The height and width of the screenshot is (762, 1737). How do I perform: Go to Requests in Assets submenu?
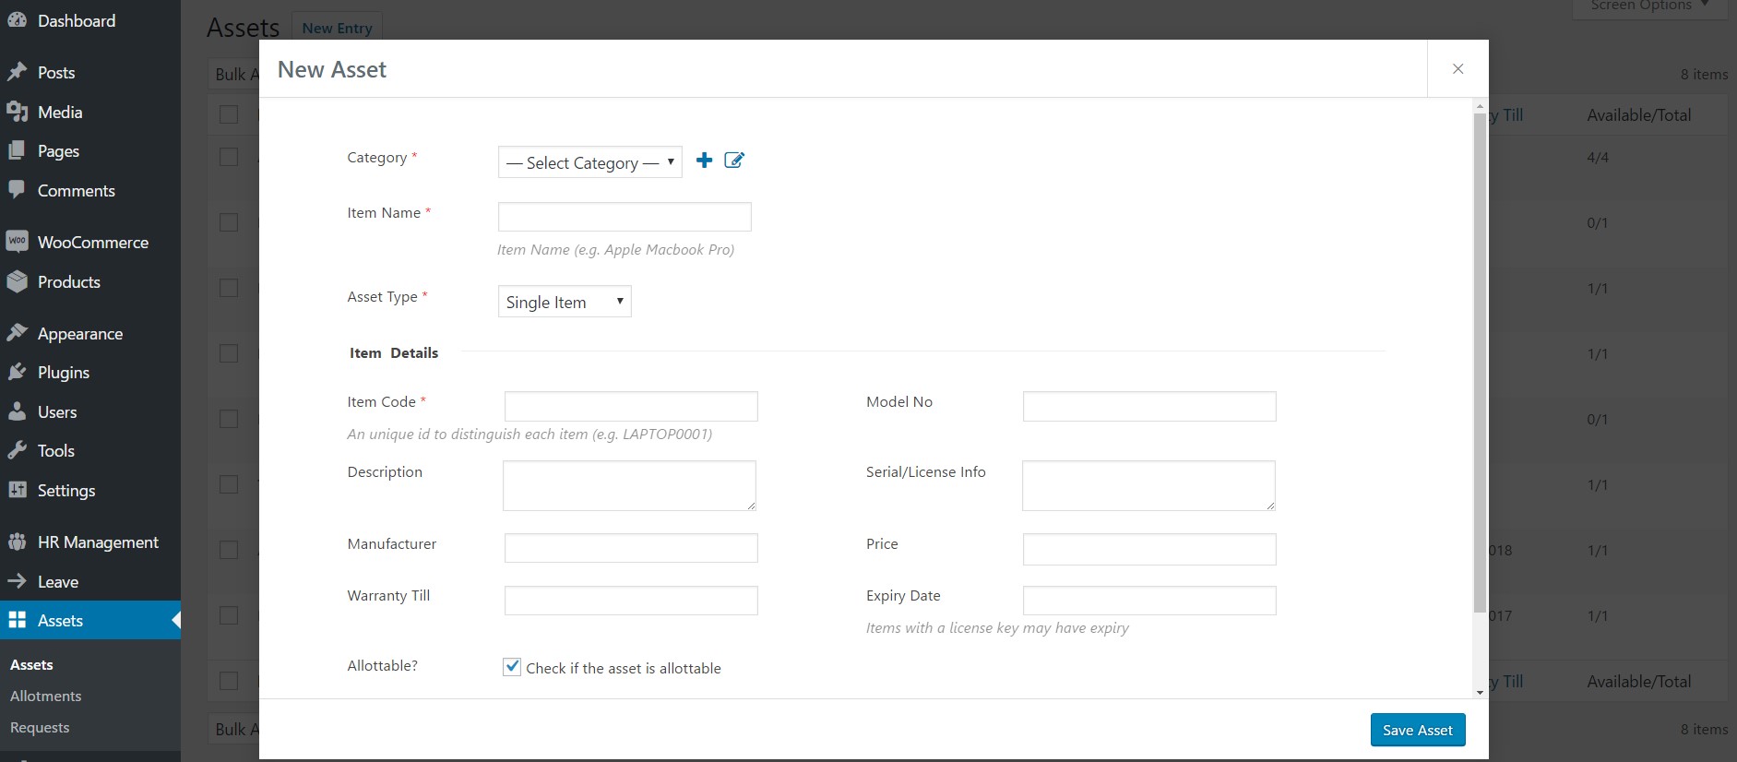click(40, 728)
